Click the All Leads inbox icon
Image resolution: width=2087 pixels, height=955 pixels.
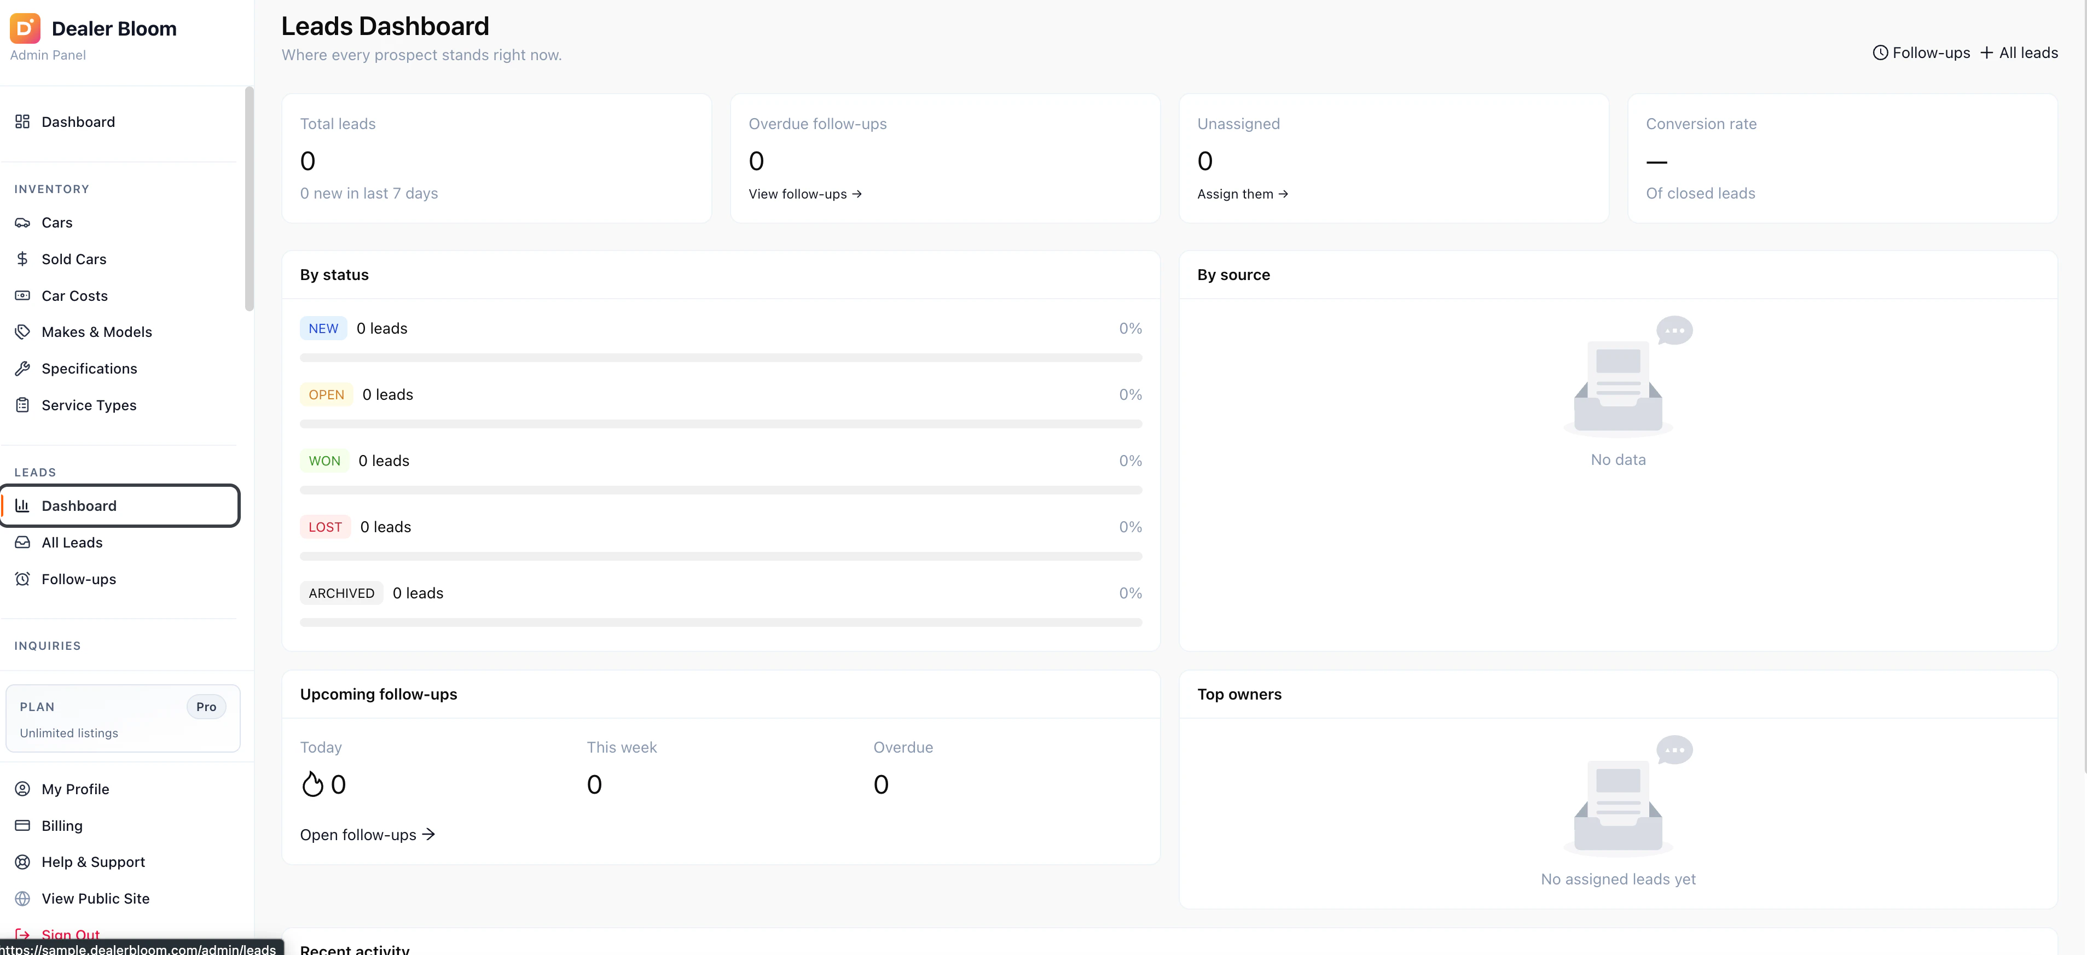tap(22, 543)
